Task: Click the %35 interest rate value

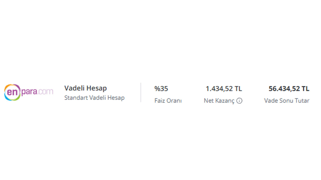Action: 161,89
